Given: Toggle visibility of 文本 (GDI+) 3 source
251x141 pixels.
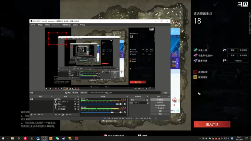Looking at the screenshot, I should click(75, 102).
